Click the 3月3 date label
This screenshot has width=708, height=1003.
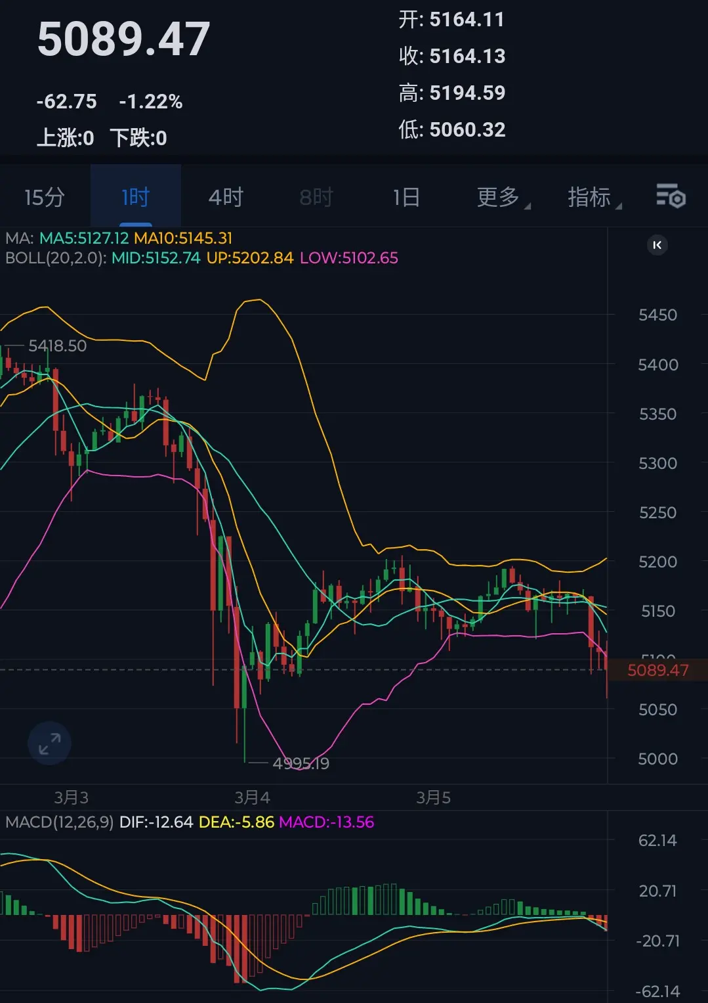[x=71, y=797]
